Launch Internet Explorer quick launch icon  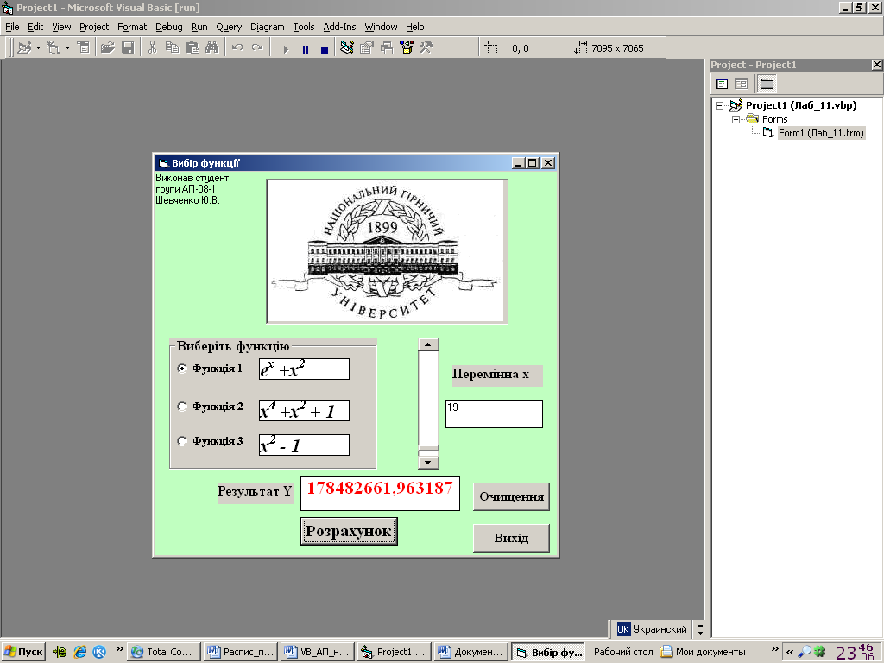pos(80,652)
